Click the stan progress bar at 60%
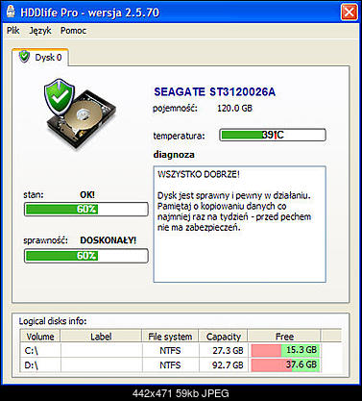 pos(86,210)
